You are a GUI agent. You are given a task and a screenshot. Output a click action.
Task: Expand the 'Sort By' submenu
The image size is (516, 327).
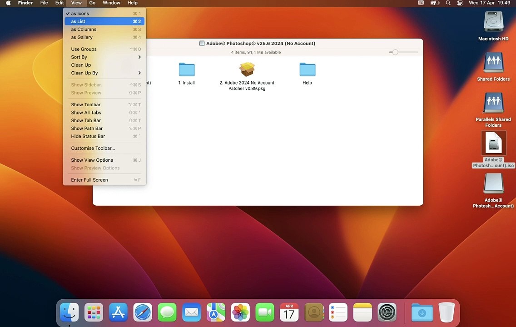coord(104,57)
